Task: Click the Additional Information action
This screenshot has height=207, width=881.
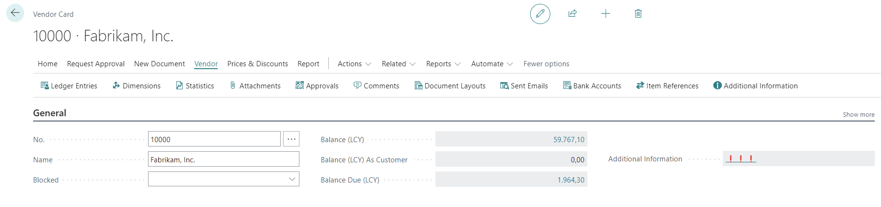Action: click(755, 85)
